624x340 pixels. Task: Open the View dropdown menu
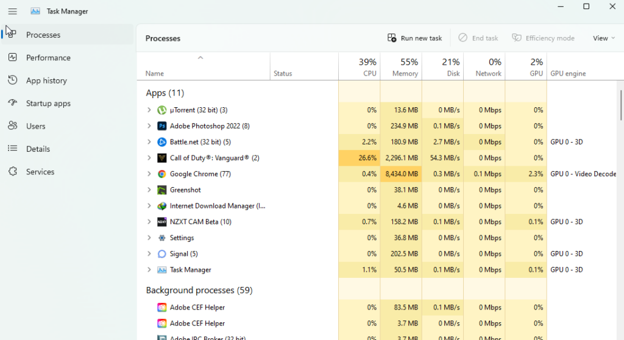604,38
